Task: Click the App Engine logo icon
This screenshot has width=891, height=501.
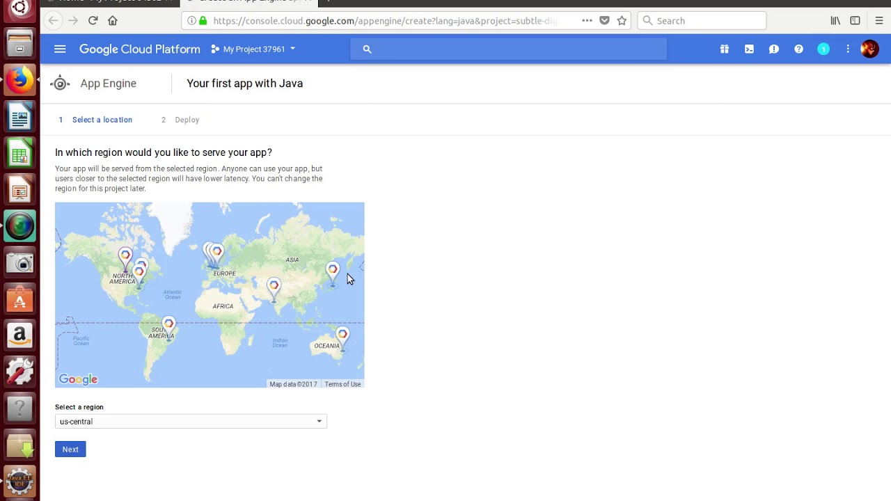Action: [60, 83]
